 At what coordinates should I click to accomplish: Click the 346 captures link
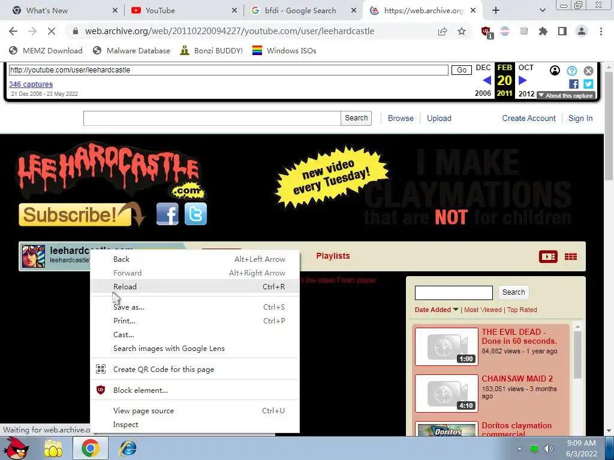tap(31, 84)
